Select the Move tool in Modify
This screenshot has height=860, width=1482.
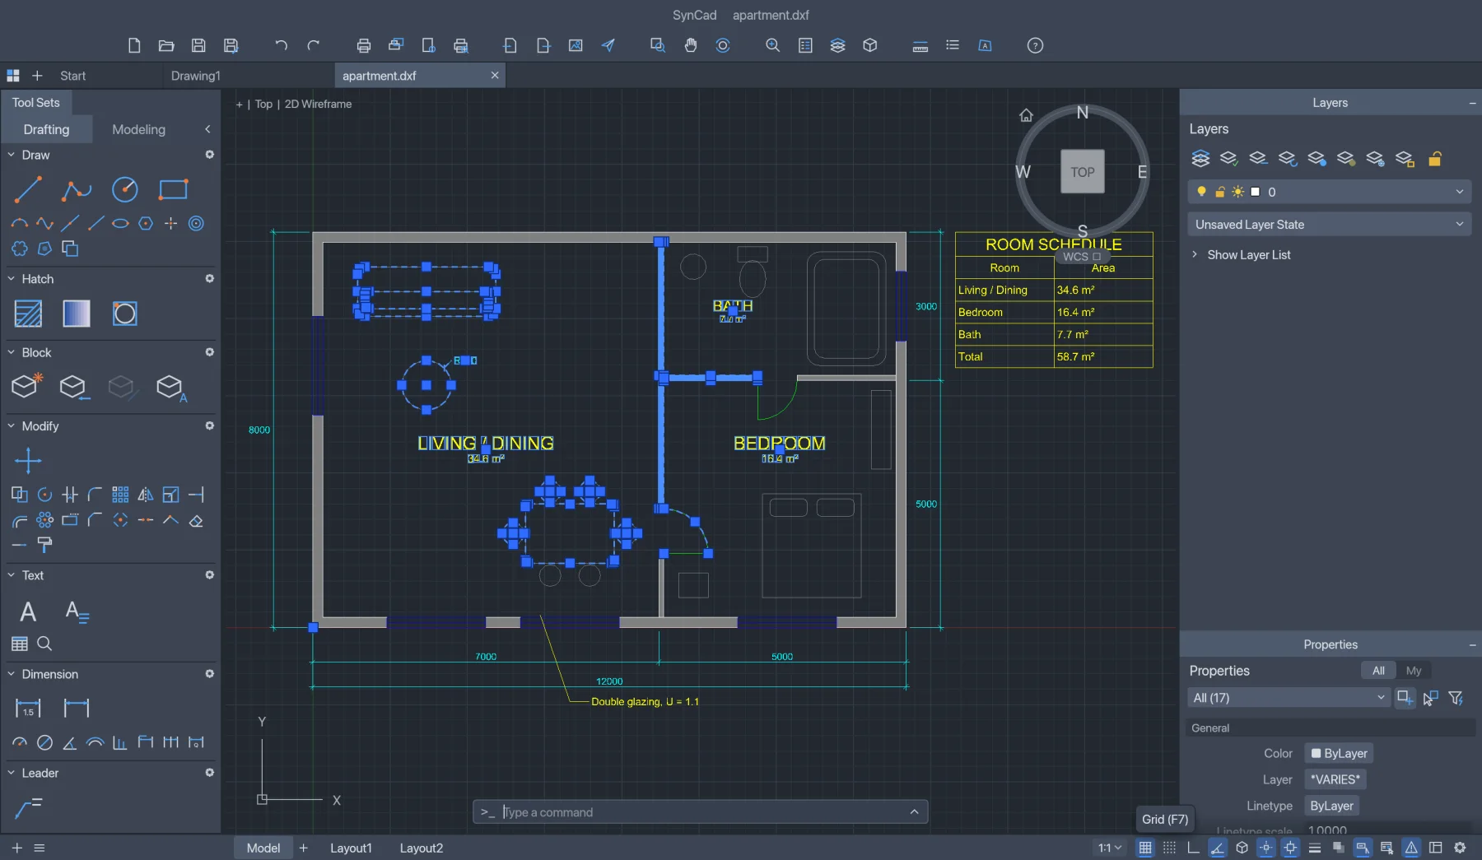(x=28, y=461)
